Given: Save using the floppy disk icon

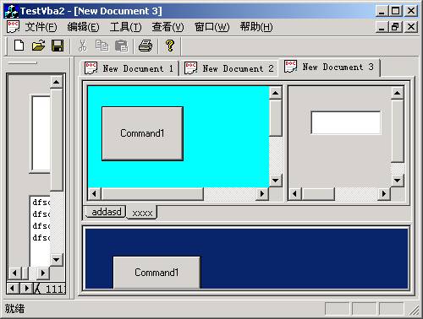Looking at the screenshot, I should [x=58, y=46].
